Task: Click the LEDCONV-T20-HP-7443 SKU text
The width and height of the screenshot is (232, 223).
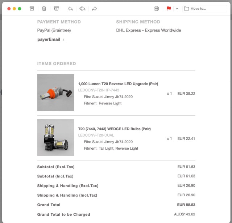Action: (x=99, y=90)
